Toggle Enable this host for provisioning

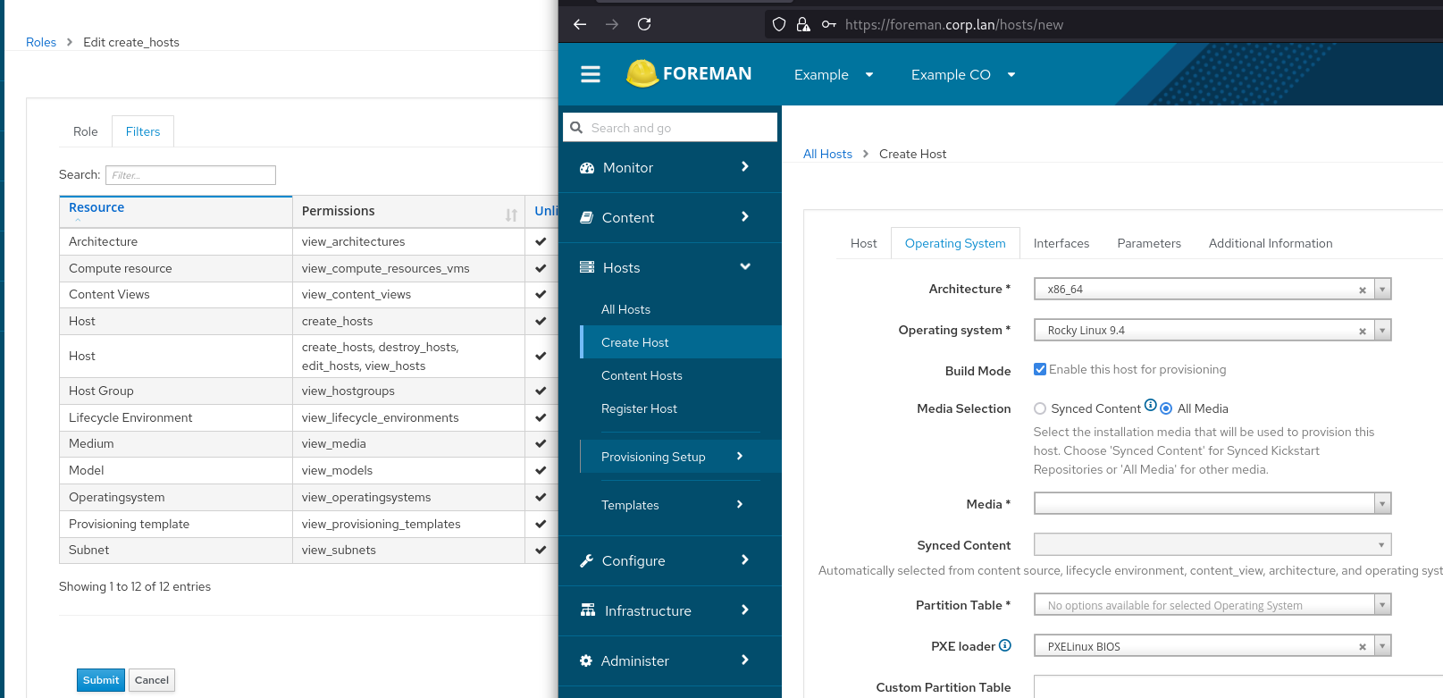1040,369
